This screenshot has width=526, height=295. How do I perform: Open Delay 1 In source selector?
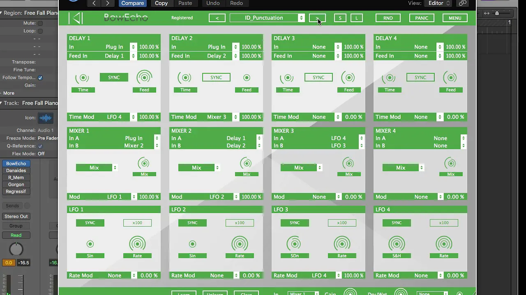[133, 47]
